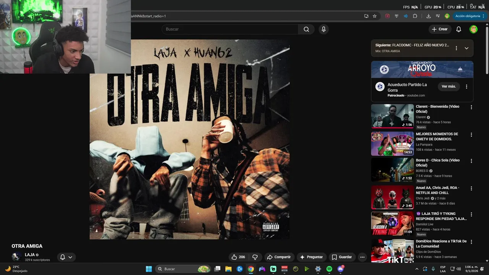The height and width of the screenshot is (275, 489).
Task: Open options for MEJORES MOMENTOS DE OMETV video
Action: (x=471, y=135)
